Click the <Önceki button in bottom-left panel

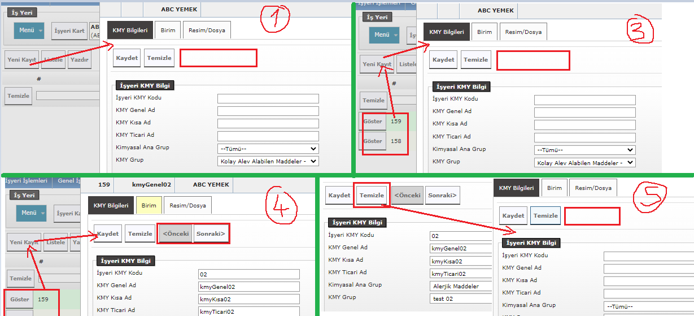175,234
